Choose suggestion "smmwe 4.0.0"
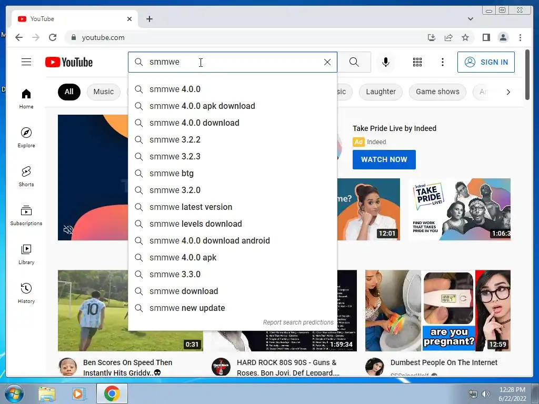This screenshot has height=404, width=539. point(232,89)
